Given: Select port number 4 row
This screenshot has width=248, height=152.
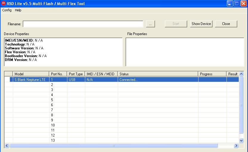Looking at the screenshot, I should click(x=122, y=95).
